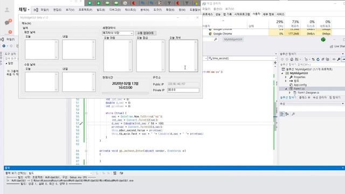345x194 pixels.
Task: Switch to the 프로세스 tab in Task Manager
Action: 208,14
